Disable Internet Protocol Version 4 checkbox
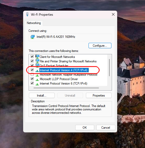This screenshot has width=145, height=148. [x=32, y=70]
